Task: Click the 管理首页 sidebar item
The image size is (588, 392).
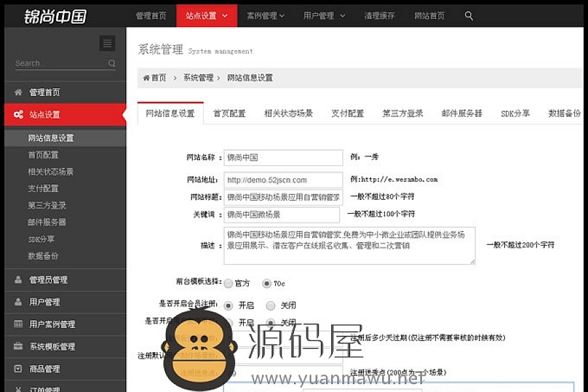Action: tap(65, 92)
